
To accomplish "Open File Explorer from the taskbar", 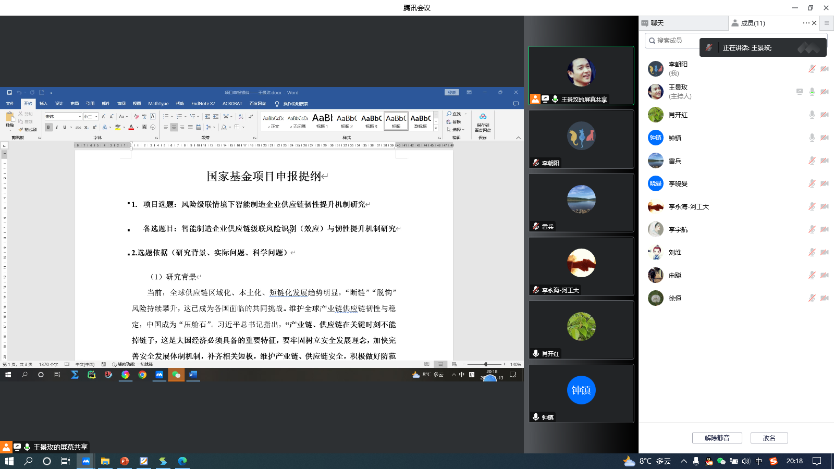I will click(105, 461).
